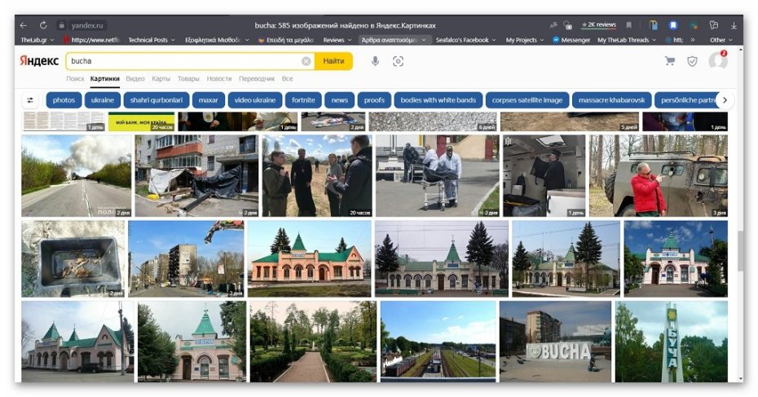This screenshot has height=397, width=758.
Task: Open the image filters sliders icon
Action: pyautogui.click(x=30, y=100)
